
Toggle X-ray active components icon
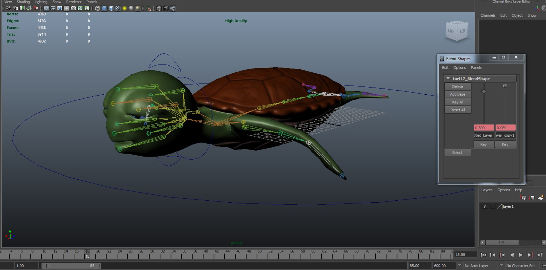(x=166, y=8)
